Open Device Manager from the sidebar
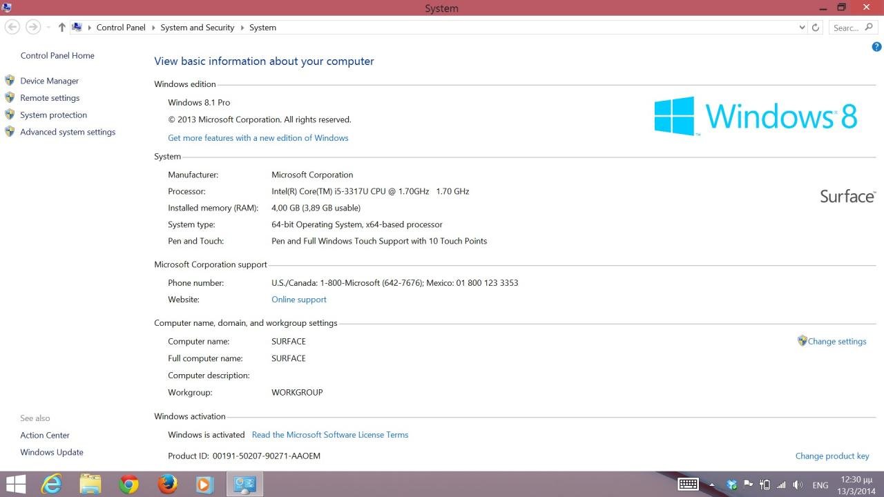 coord(49,81)
